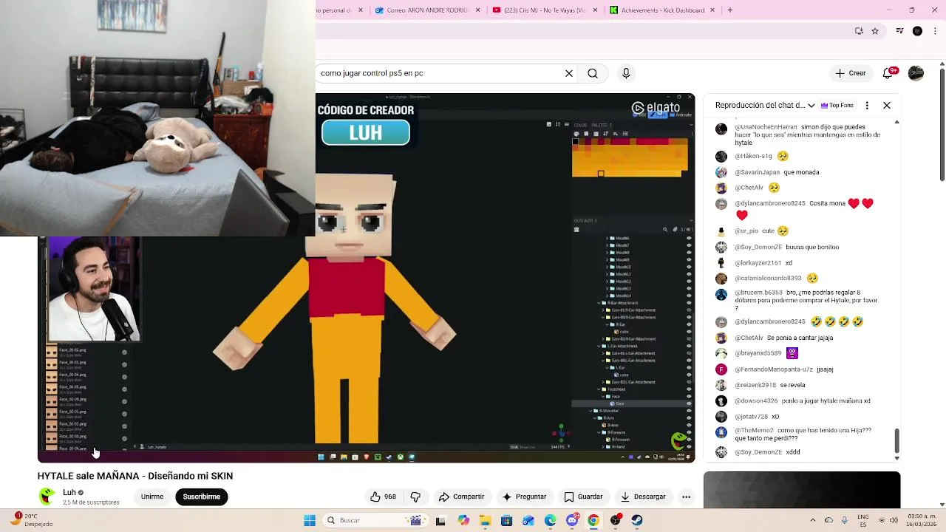Collapse the R-Shoulder group
The height and width of the screenshot is (532, 946).
click(x=591, y=411)
